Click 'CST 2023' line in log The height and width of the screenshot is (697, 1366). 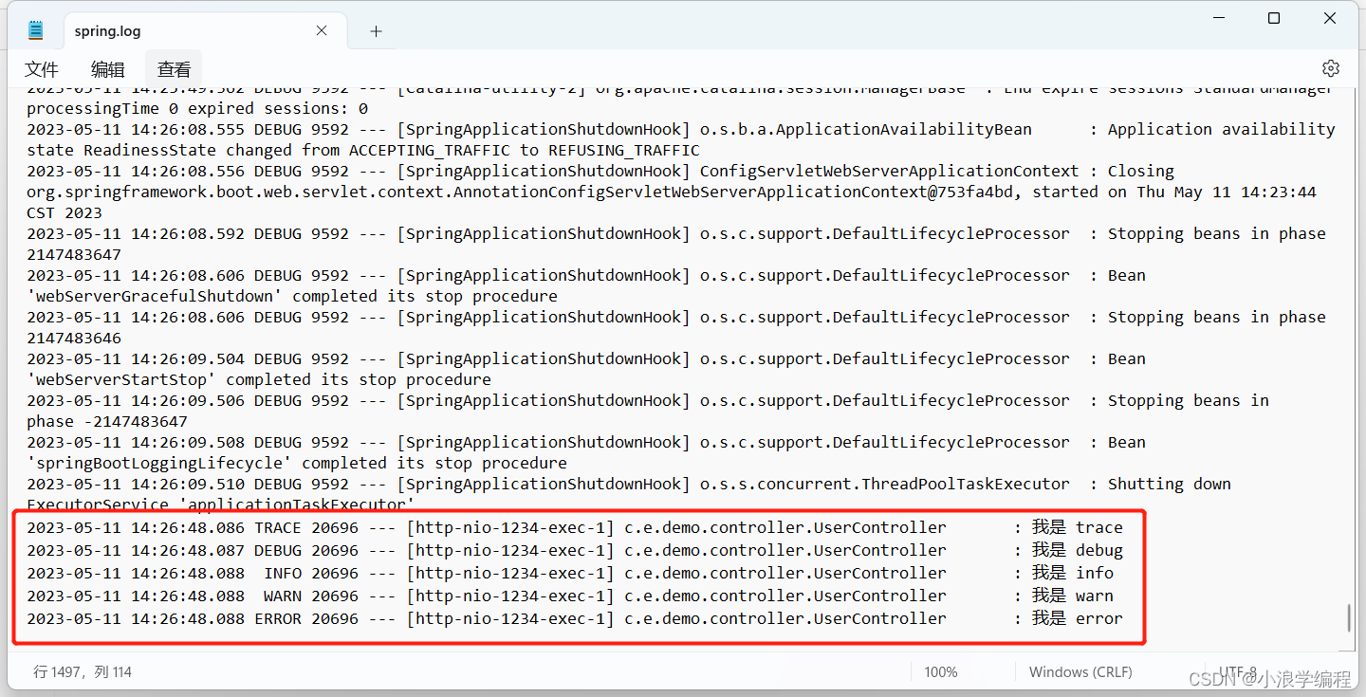pyautogui.click(x=65, y=212)
